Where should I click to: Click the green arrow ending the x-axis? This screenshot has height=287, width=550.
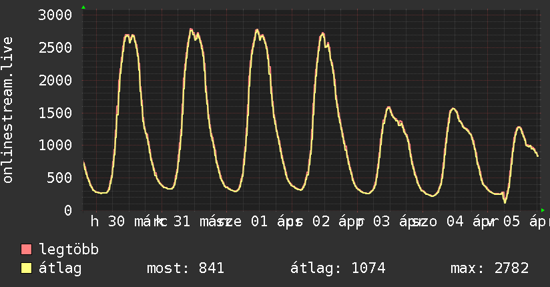click(543, 210)
